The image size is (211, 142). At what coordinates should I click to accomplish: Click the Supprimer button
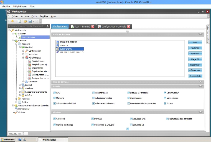[195, 65]
